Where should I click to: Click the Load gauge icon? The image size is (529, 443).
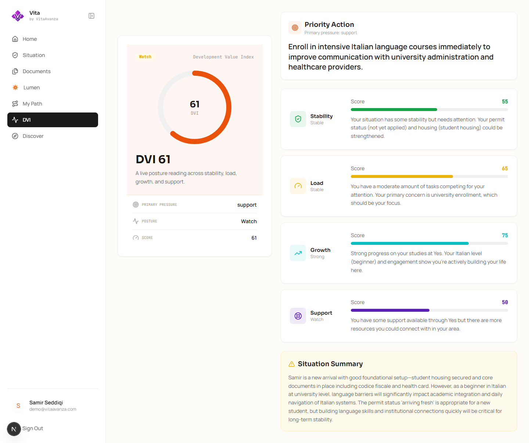[298, 186]
